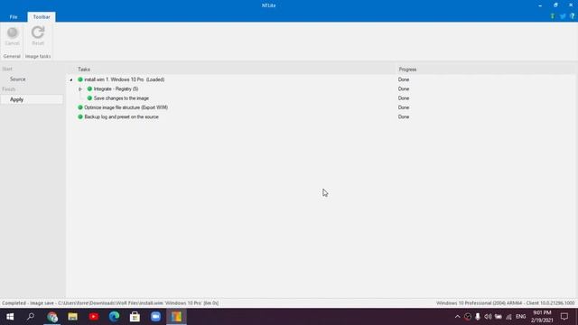578x325 pixels.
Task: Click the microphone tray icon
Action: [478, 317]
